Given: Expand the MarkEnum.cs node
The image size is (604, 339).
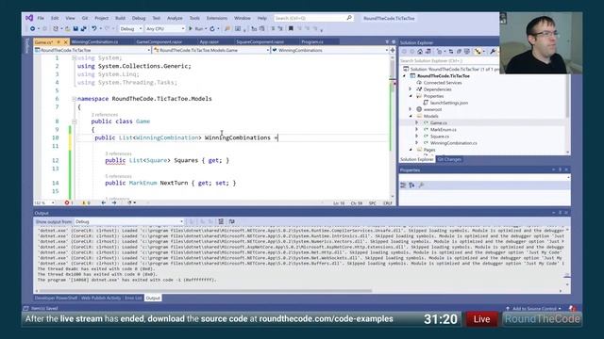Looking at the screenshot, I should (417, 130).
